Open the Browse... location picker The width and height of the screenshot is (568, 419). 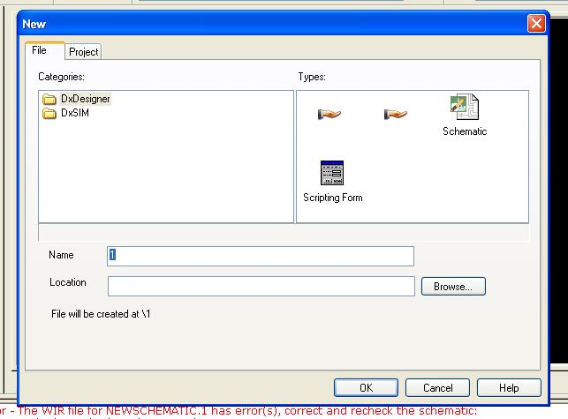tap(453, 286)
